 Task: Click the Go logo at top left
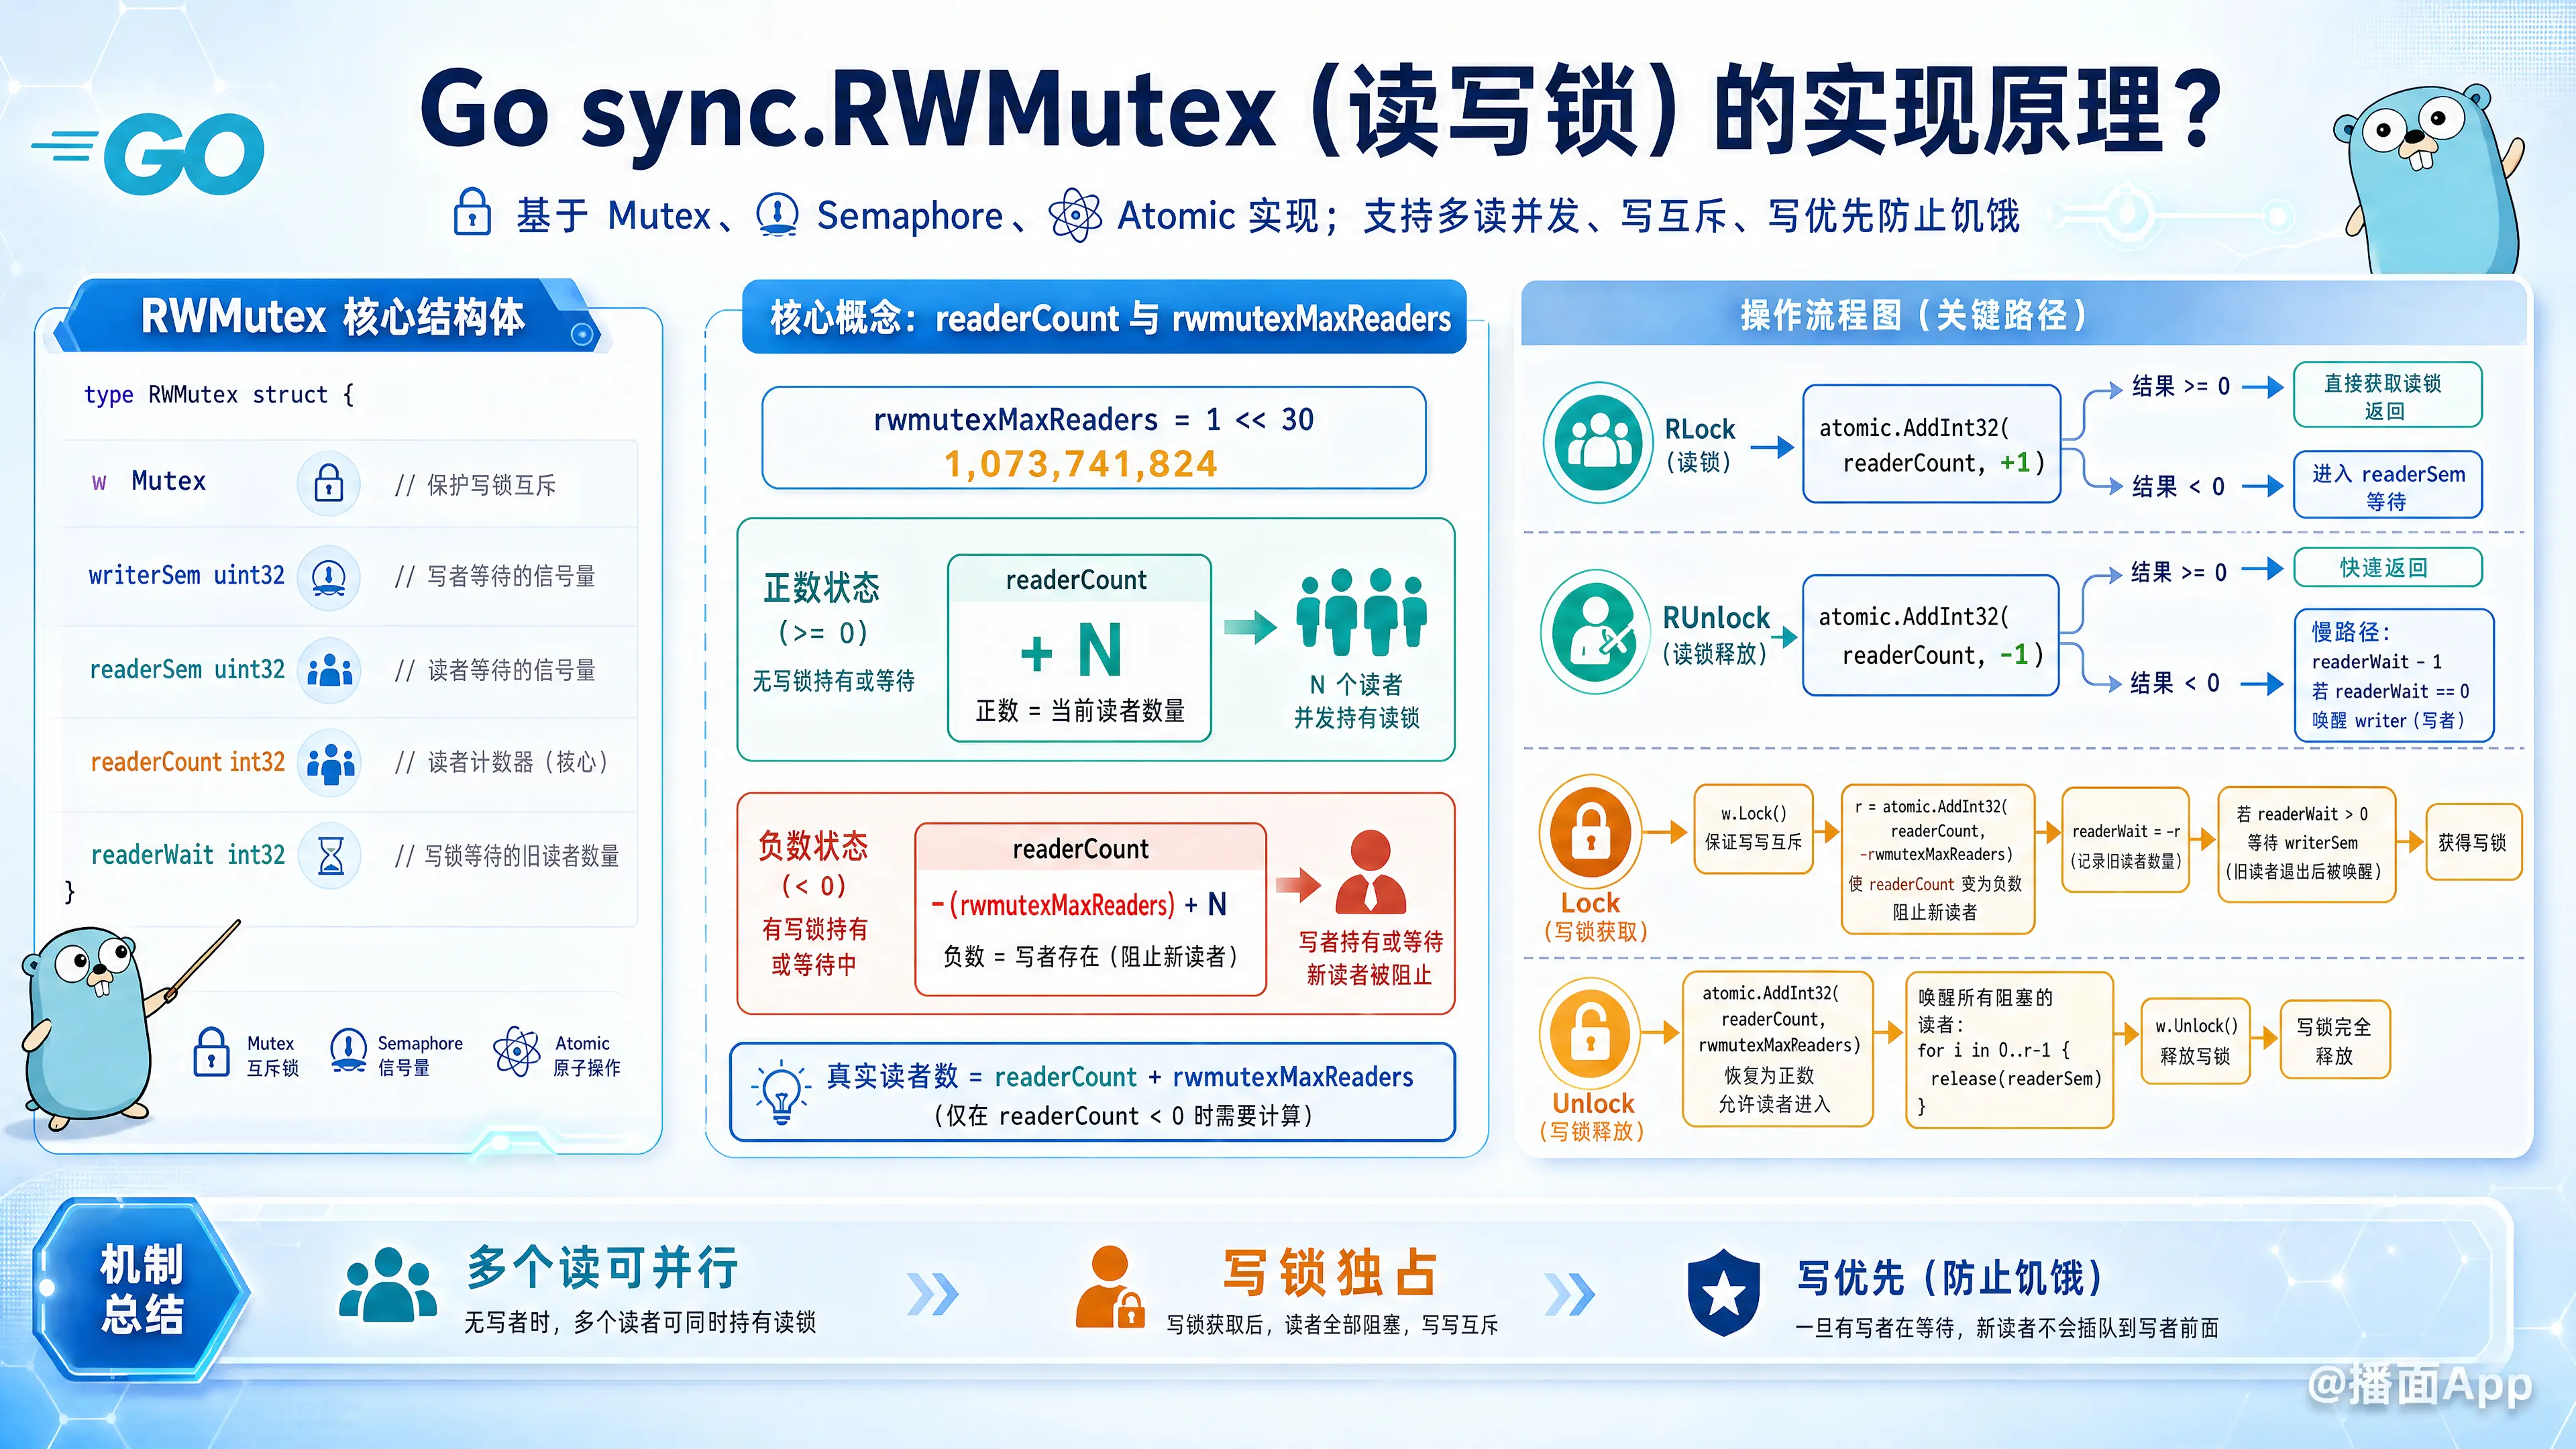[x=148, y=154]
